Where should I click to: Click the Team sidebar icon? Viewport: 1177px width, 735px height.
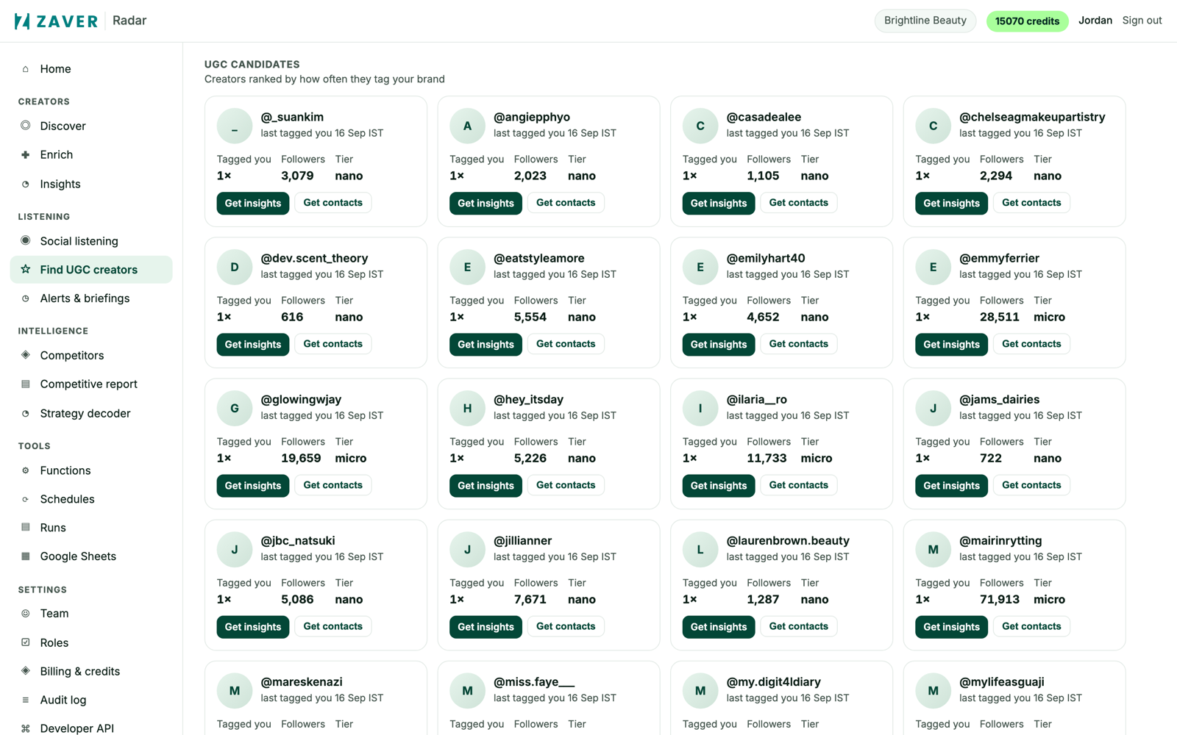pos(26,614)
